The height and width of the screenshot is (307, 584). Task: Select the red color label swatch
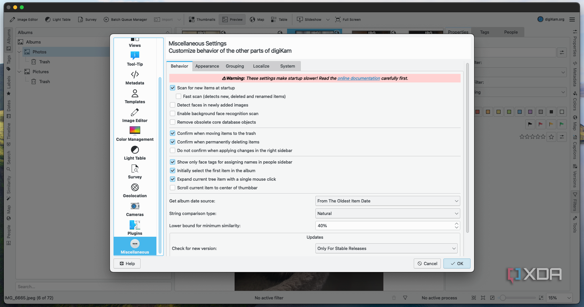477,112
